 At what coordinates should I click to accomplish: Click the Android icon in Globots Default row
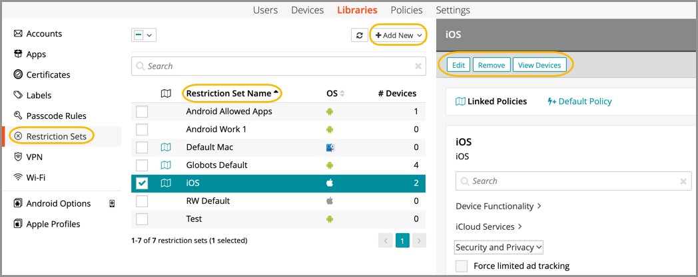(x=330, y=165)
